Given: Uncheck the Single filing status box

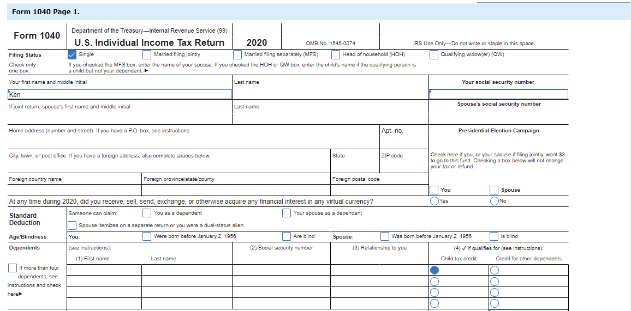Looking at the screenshot, I should (x=72, y=54).
